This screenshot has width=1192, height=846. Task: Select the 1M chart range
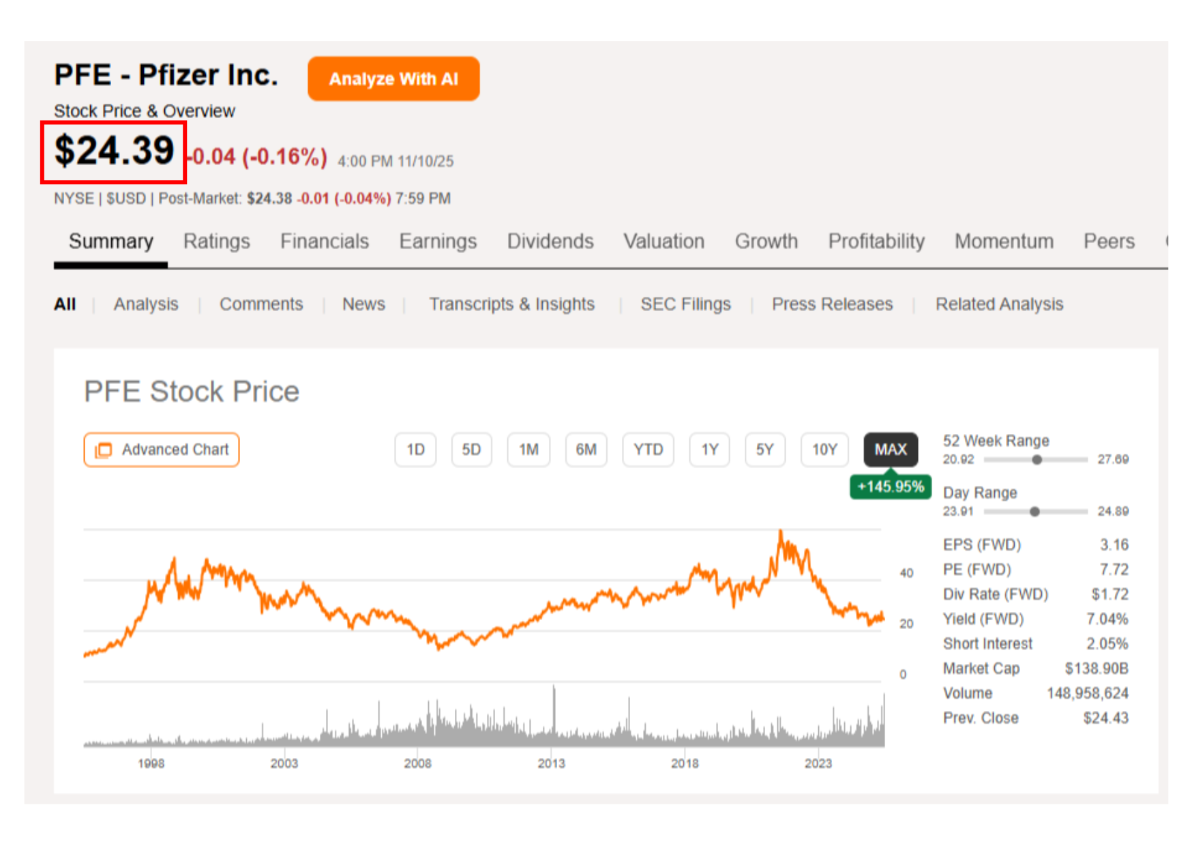[x=528, y=450]
